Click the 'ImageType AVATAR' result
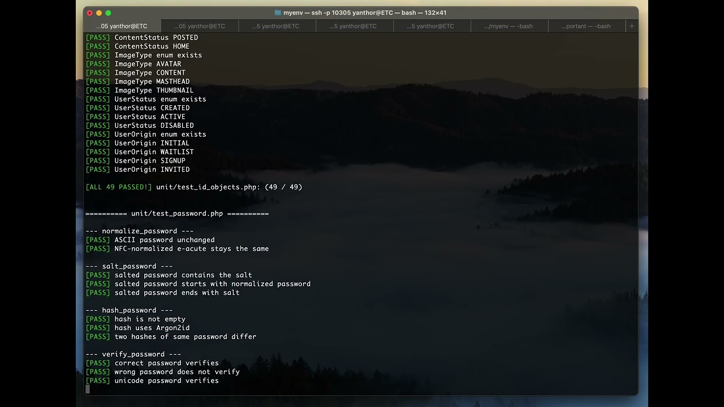This screenshot has width=724, height=407. pos(133,64)
